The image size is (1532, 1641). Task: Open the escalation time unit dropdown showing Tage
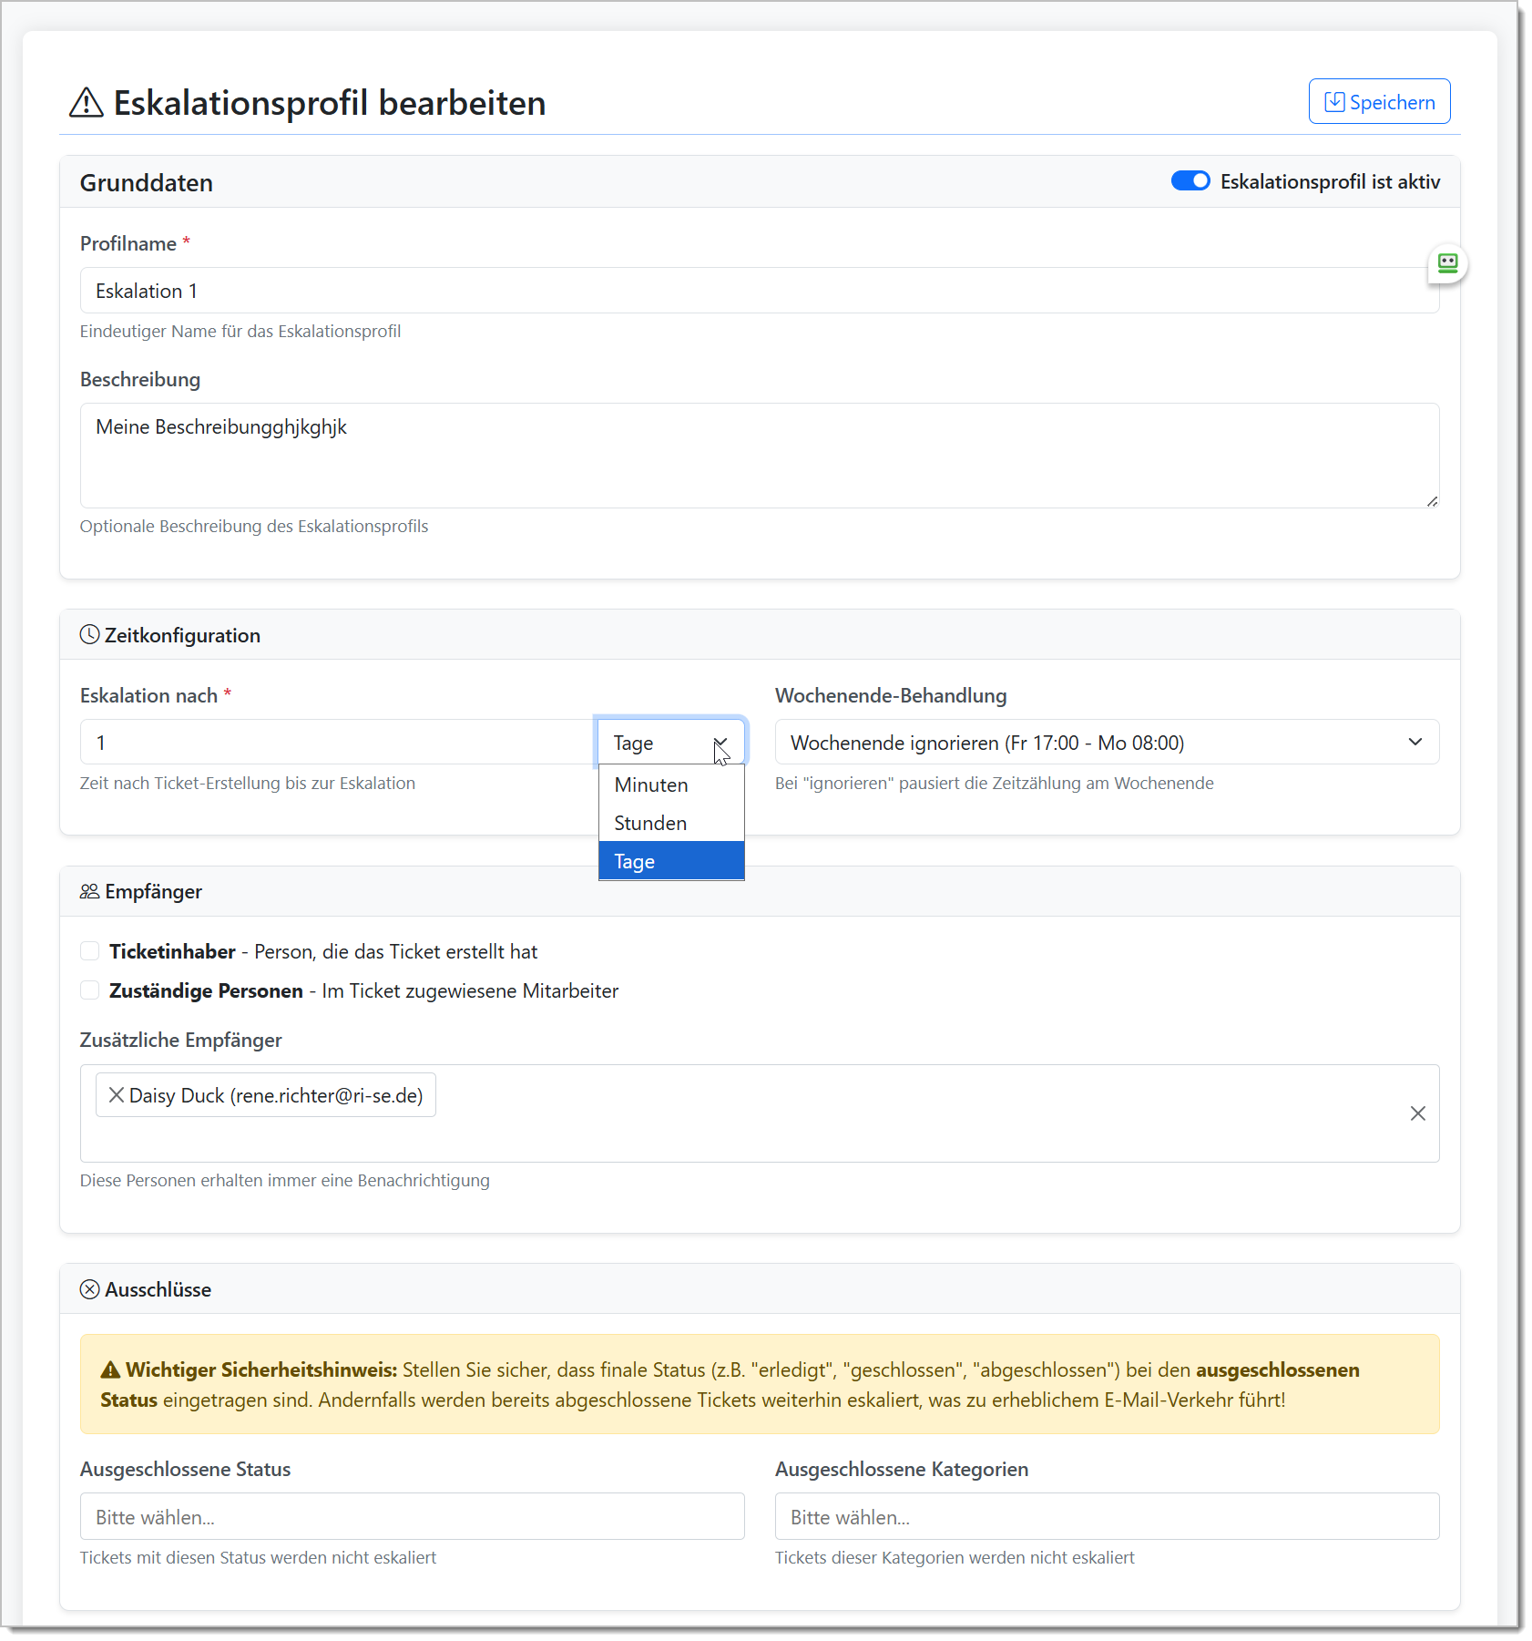[x=671, y=742]
